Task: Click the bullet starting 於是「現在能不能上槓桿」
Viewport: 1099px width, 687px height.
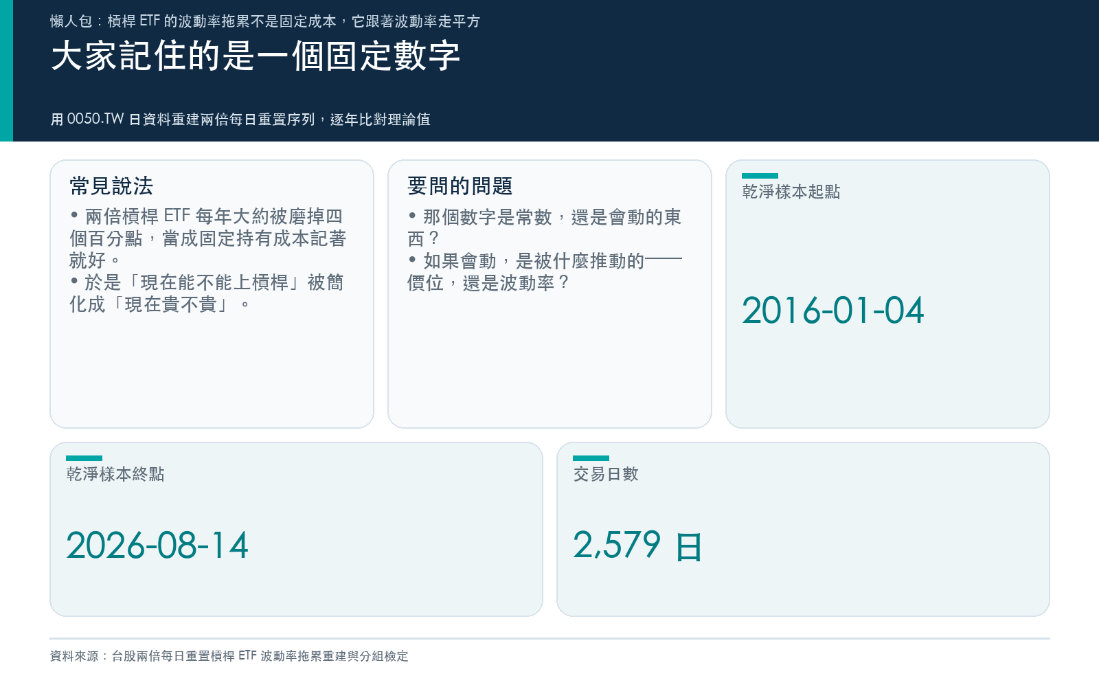Action: (207, 293)
